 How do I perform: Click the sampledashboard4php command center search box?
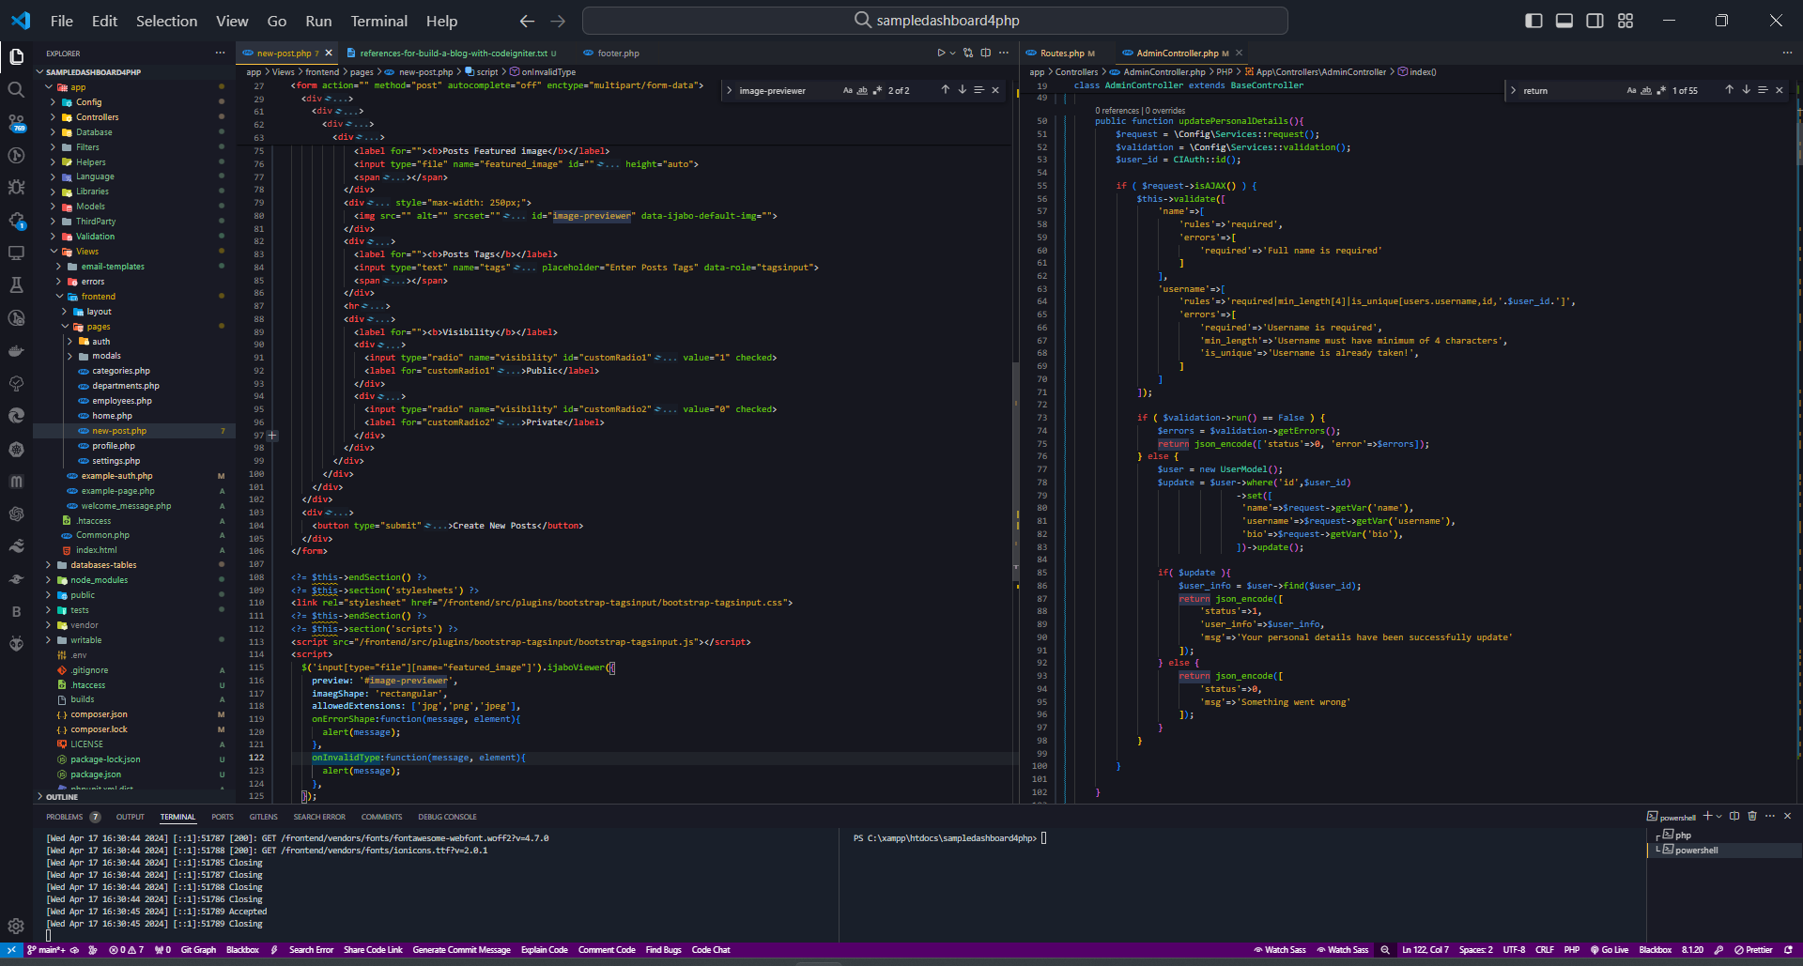(x=935, y=21)
